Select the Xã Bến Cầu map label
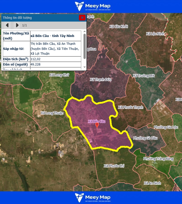The height and width of the screenshot is (204, 182). tap(97, 121)
